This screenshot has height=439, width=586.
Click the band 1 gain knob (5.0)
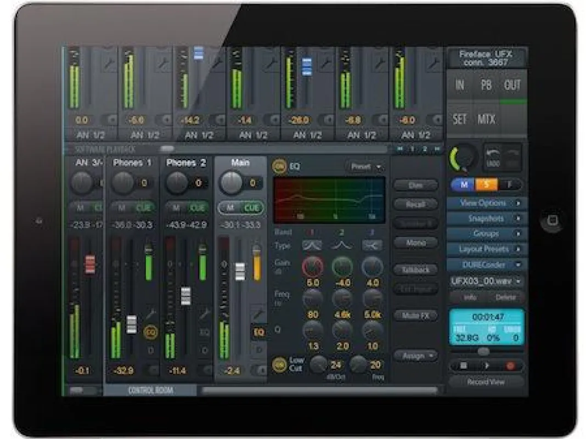click(x=312, y=266)
